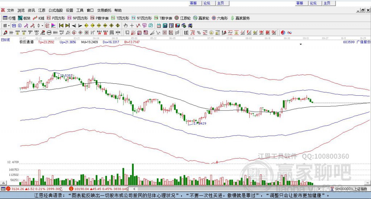371x199 pixels.
Task: Open the P四方形 tool
Action: (x=56, y=18)
